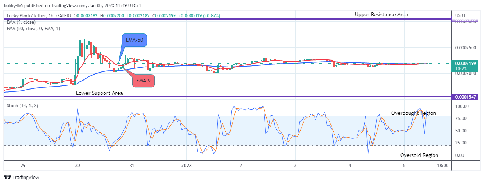Image resolution: width=484 pixels, height=184 pixels.
Task: Click the Stoch (14, 1, 3) indicator label
Action: [x=22, y=106]
